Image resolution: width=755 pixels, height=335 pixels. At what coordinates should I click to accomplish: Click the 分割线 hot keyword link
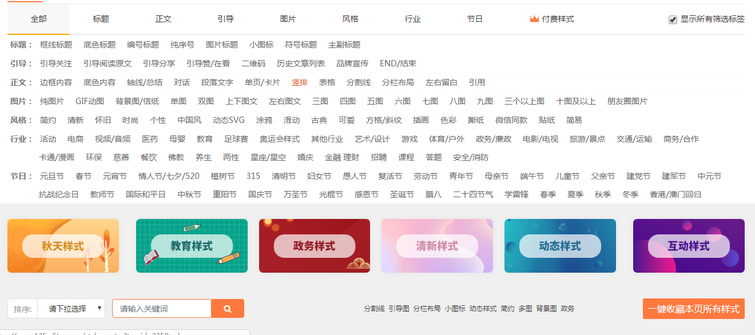pos(376,307)
